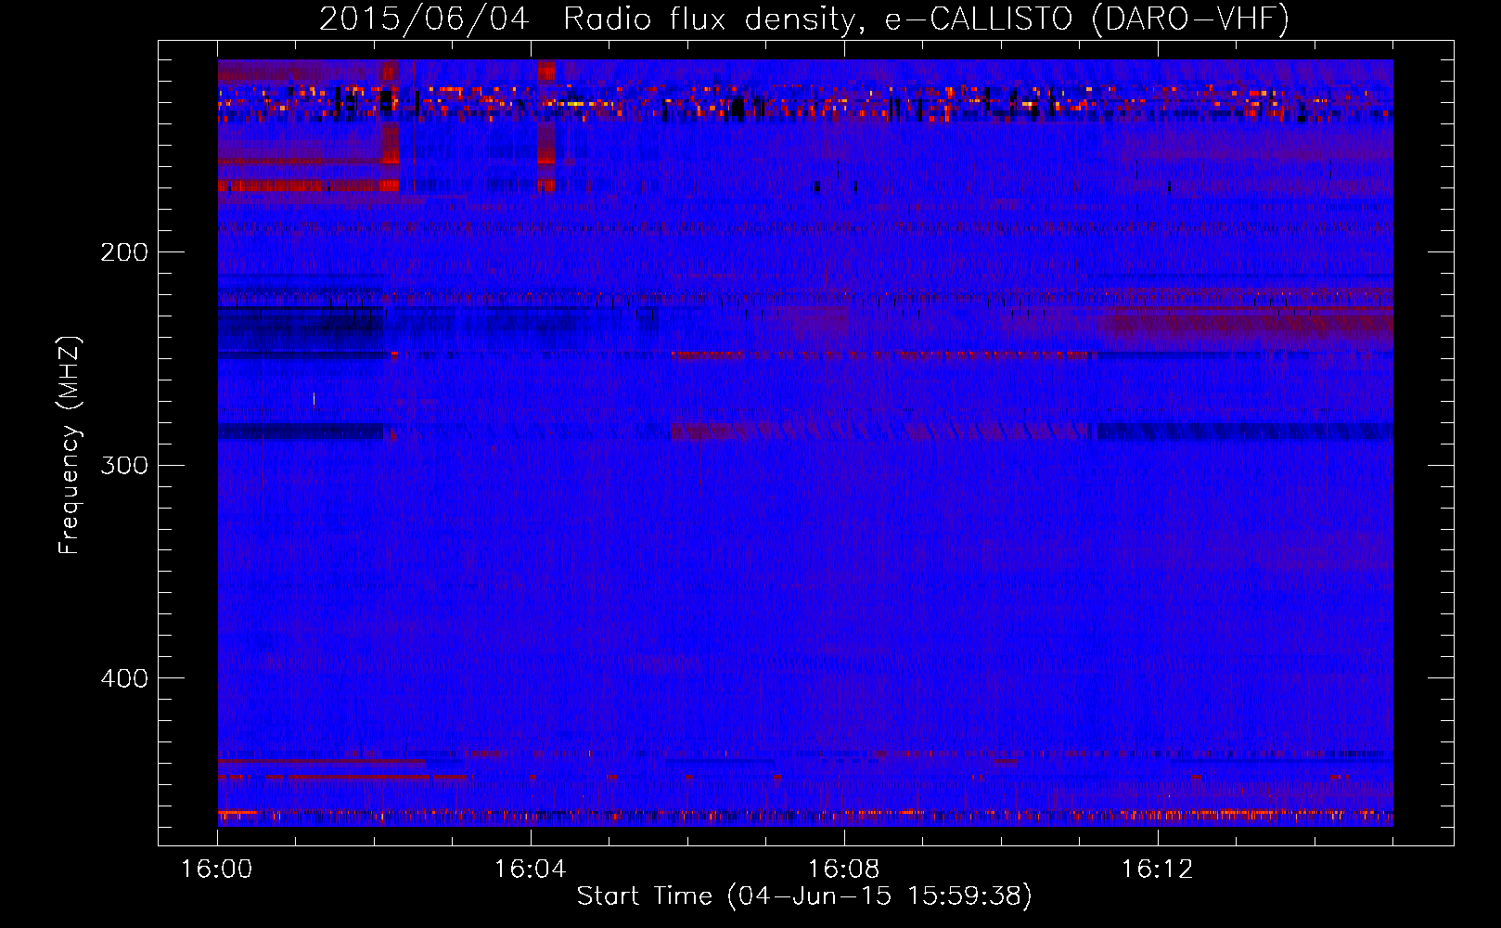Click the 400 frequency tick label

[124, 678]
